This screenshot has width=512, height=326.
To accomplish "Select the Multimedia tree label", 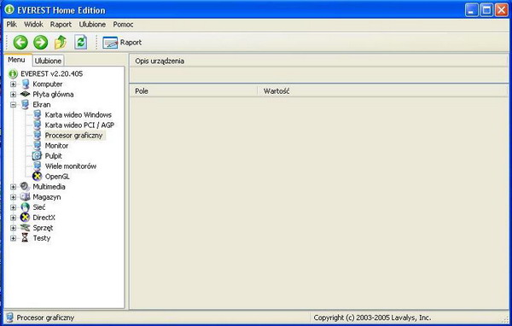I will [49, 187].
